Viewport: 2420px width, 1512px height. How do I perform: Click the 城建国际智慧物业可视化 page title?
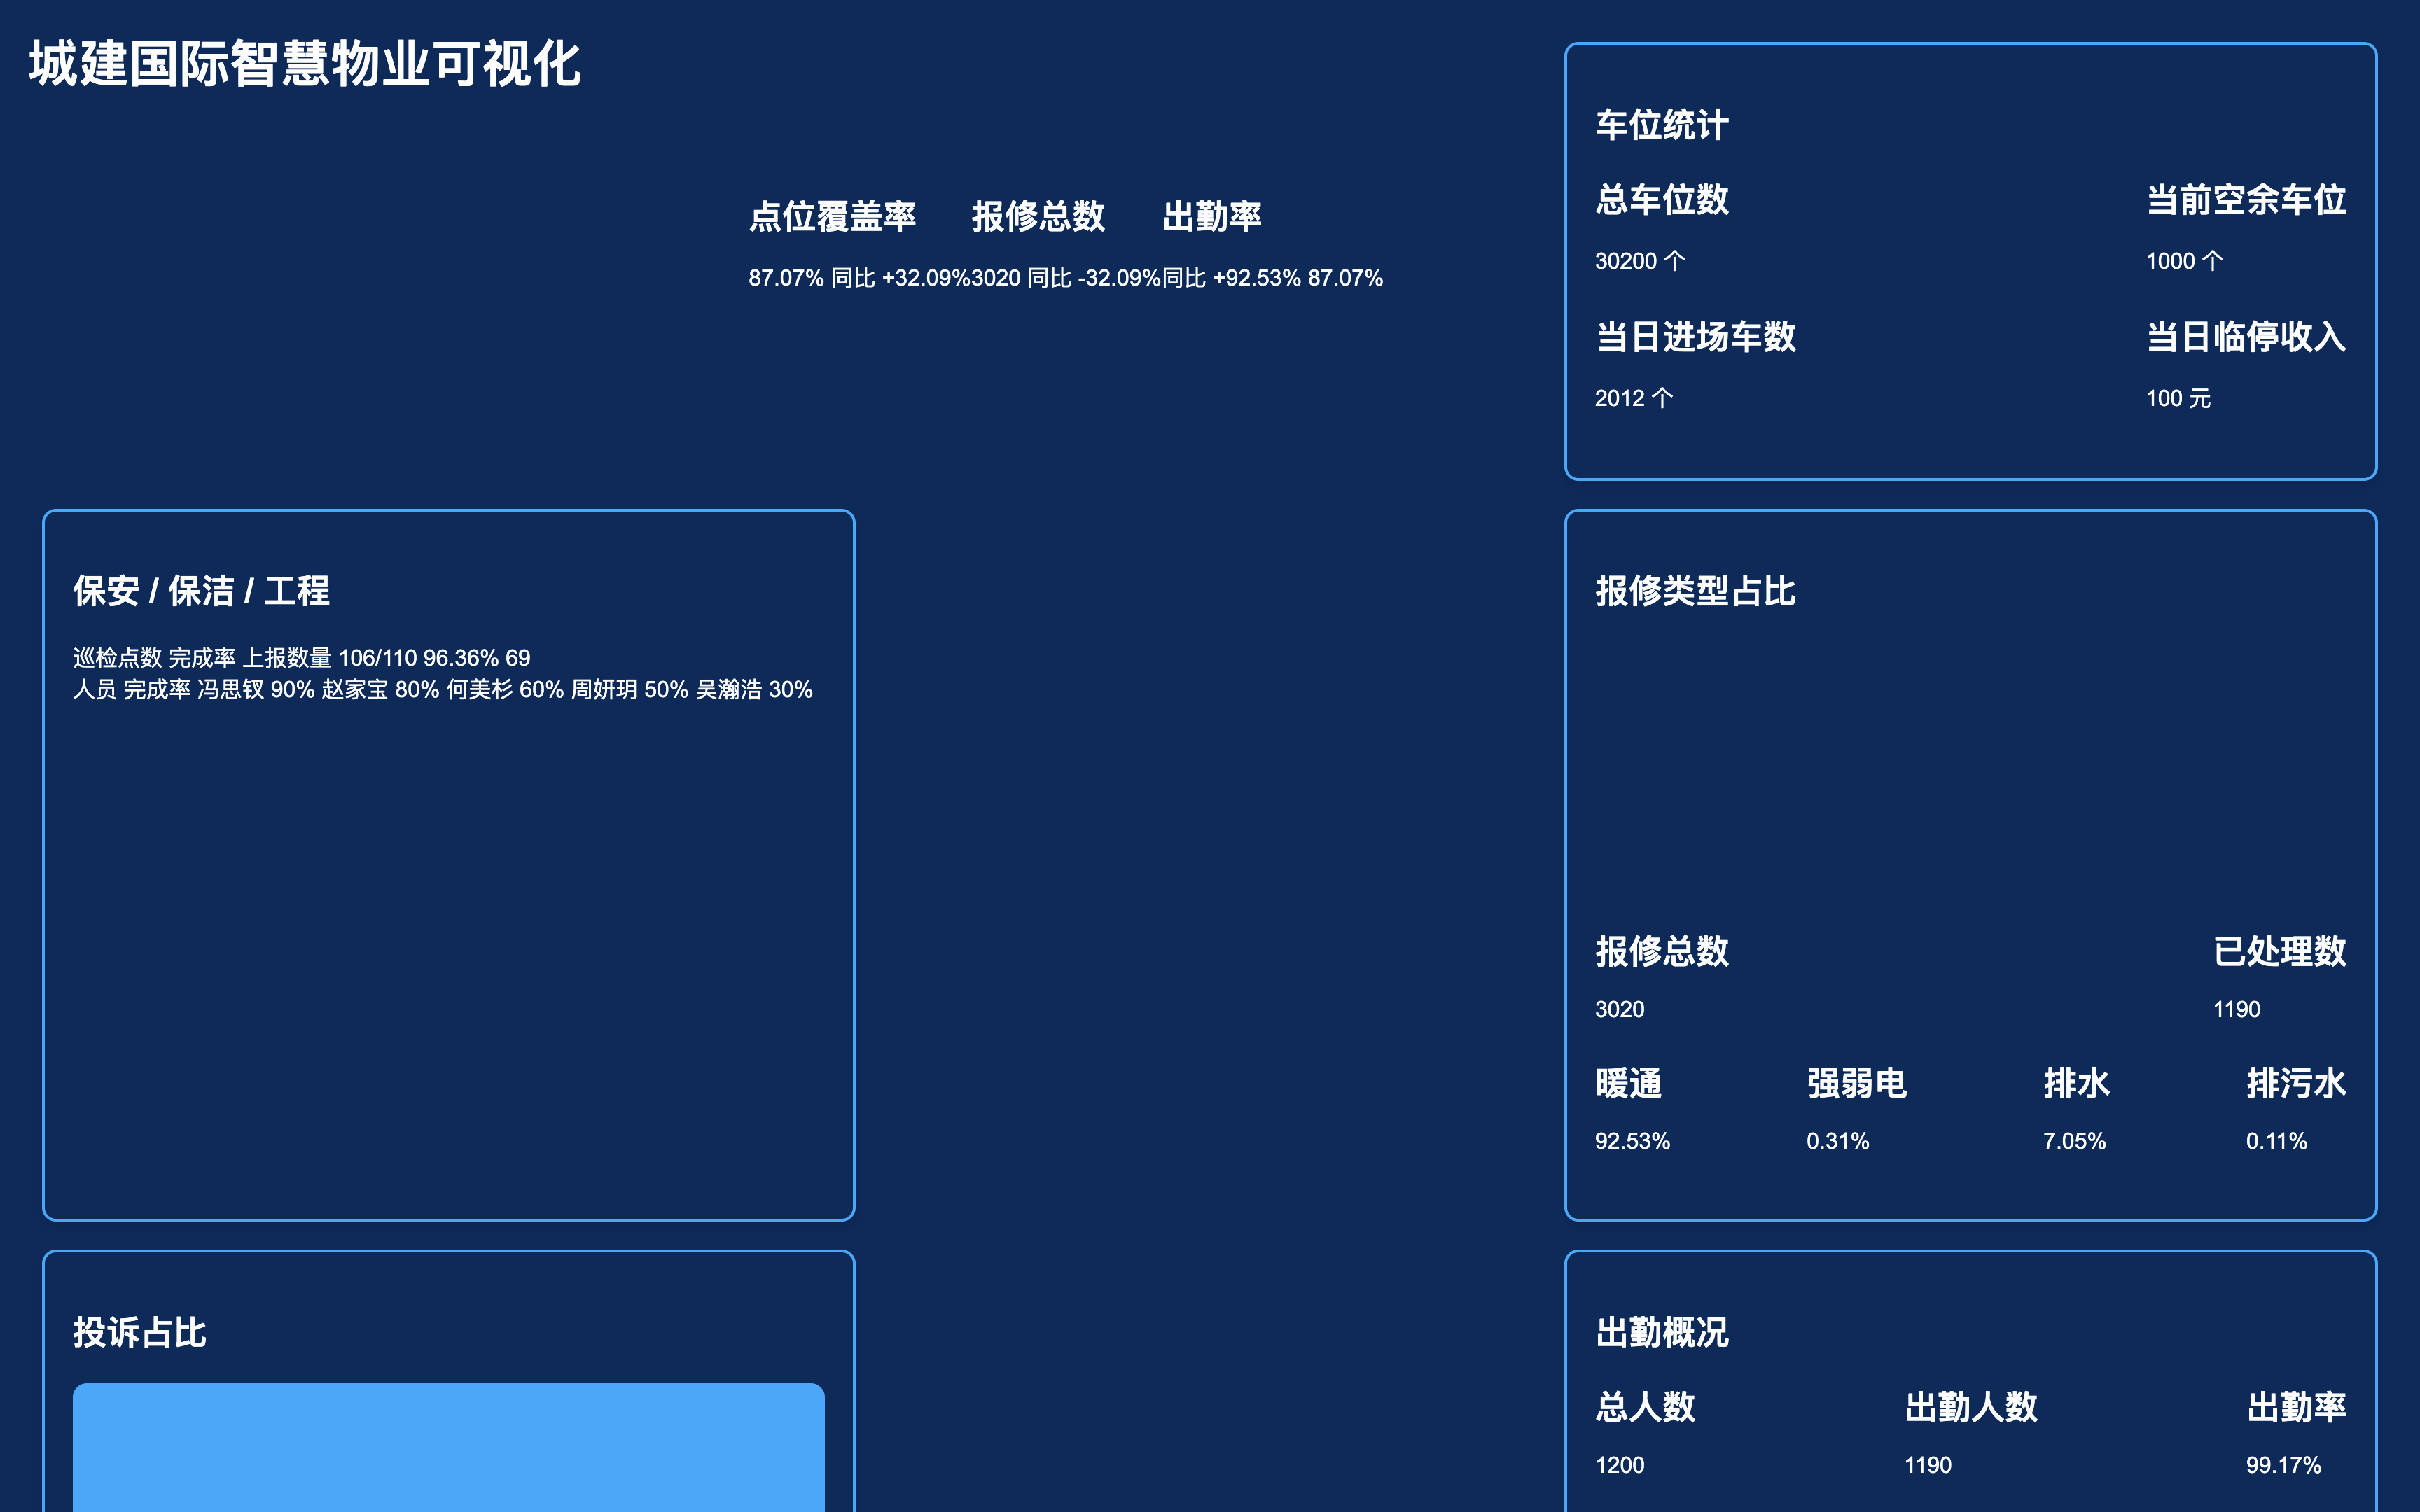[304, 65]
